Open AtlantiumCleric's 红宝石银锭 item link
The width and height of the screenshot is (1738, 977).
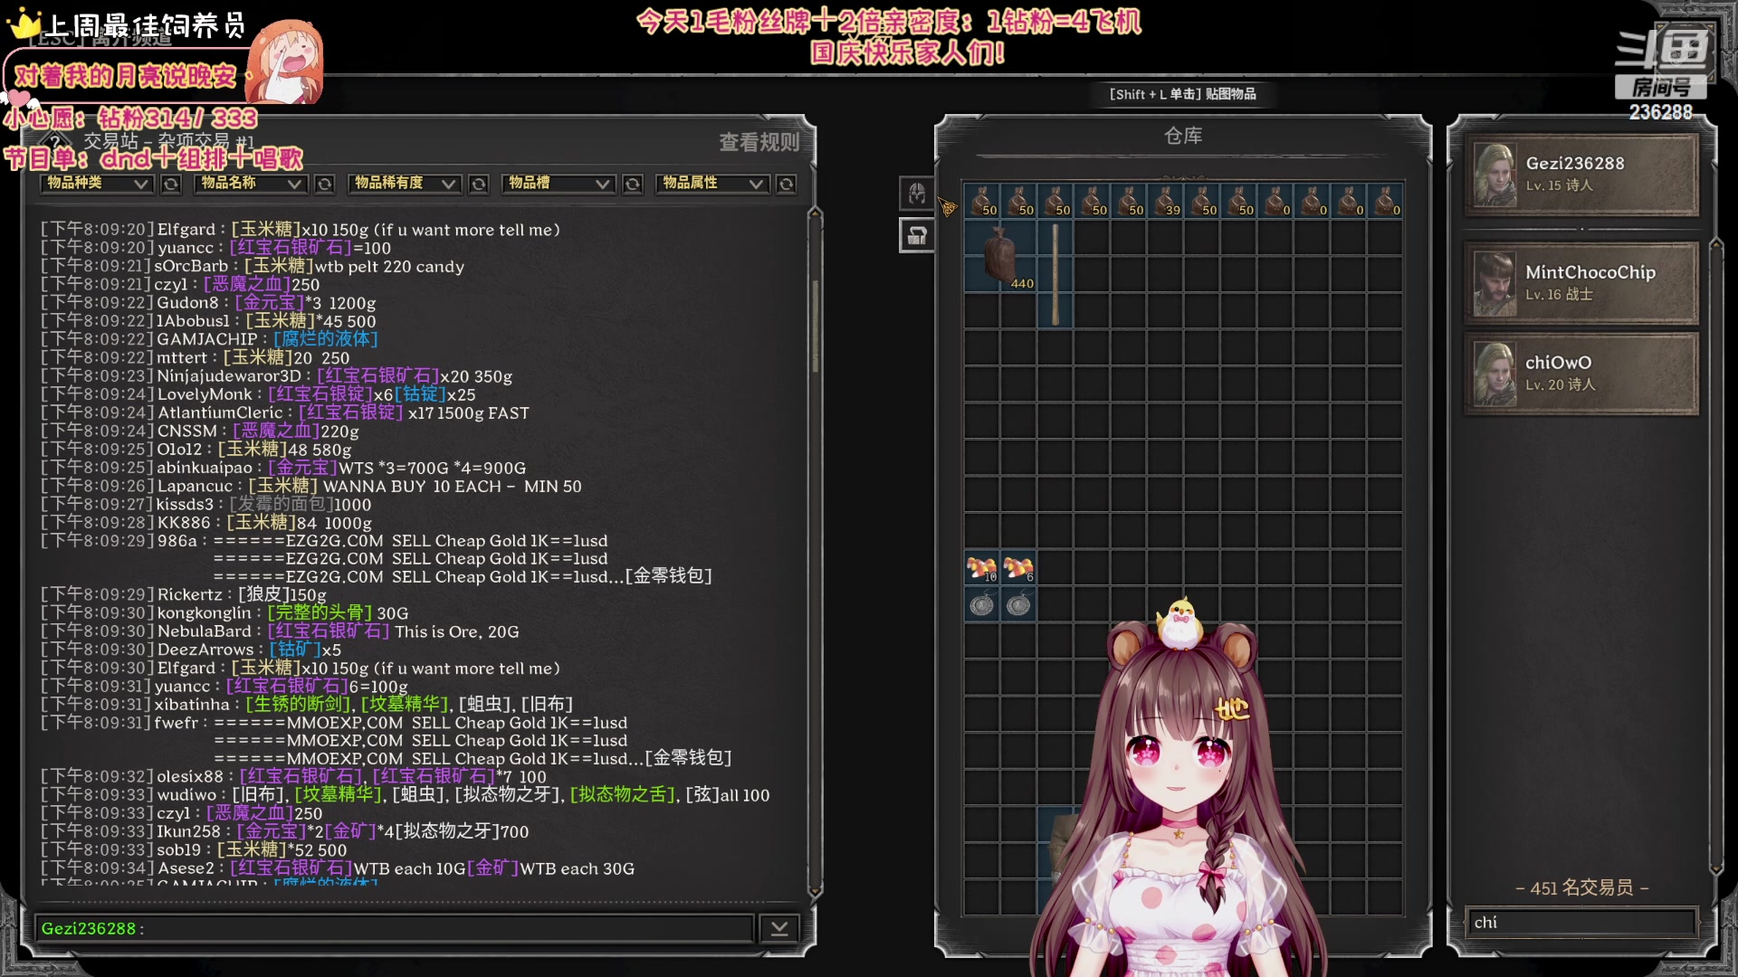pyautogui.click(x=351, y=413)
